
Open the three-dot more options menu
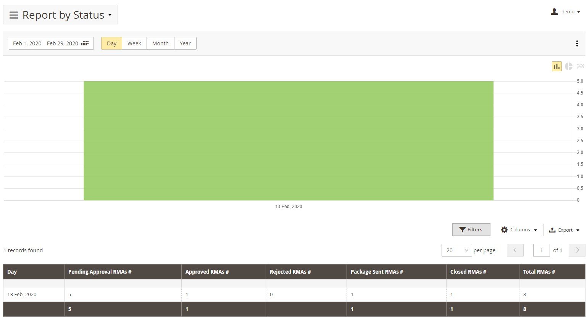pos(577,43)
